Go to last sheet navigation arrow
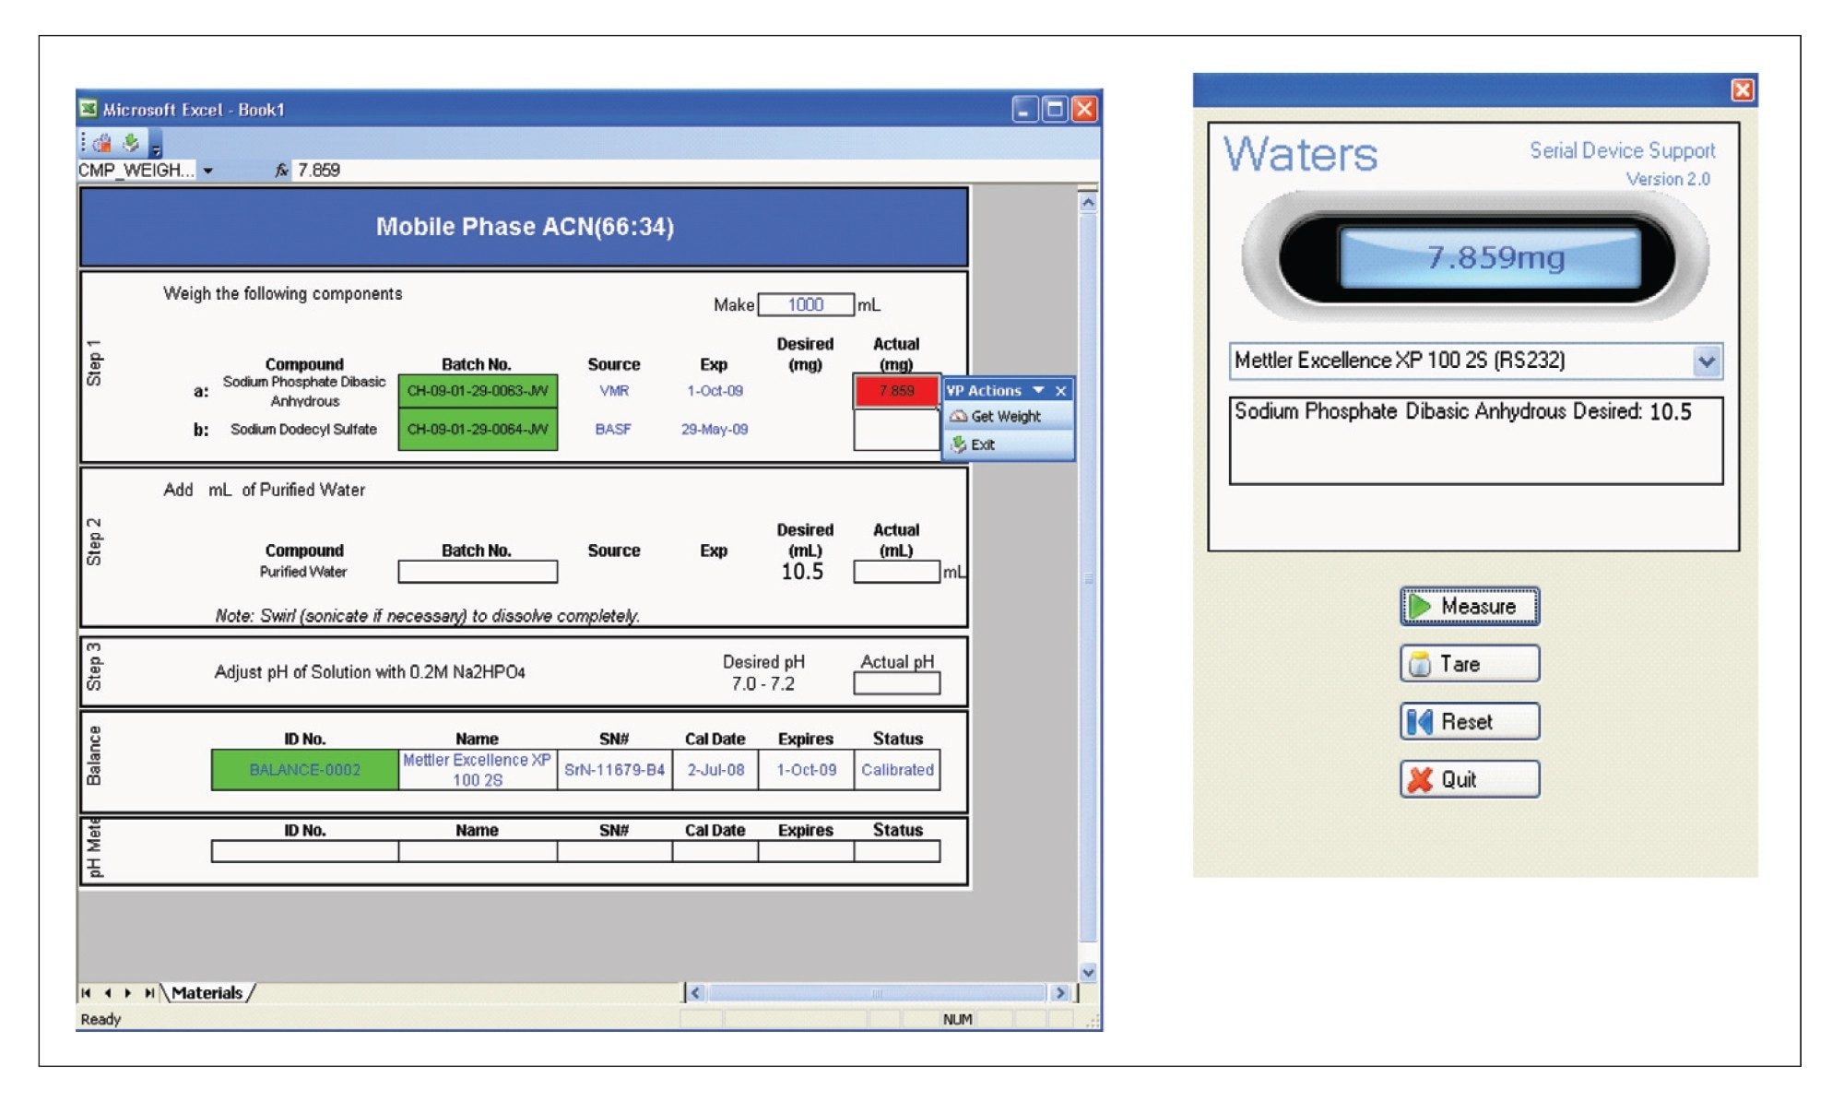The image size is (1844, 1113). tap(148, 993)
